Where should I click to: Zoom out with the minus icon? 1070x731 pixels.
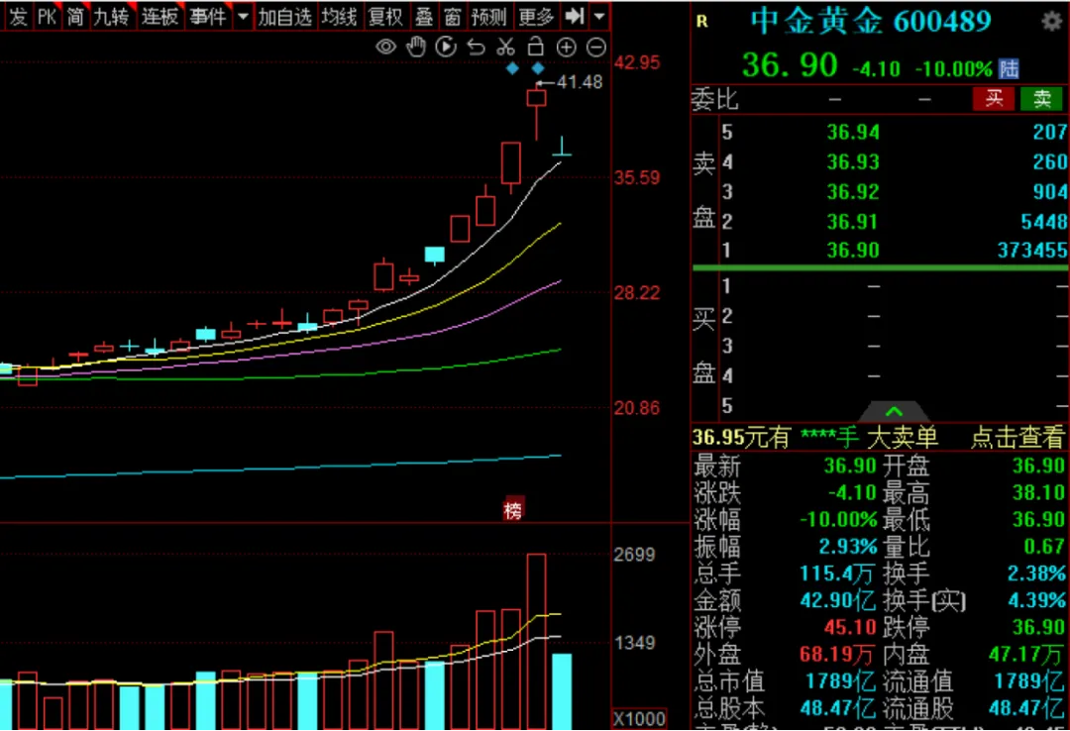(x=596, y=47)
